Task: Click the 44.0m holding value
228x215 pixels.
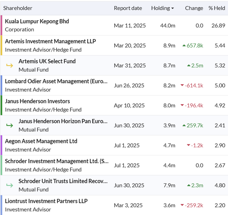Action: point(168,26)
